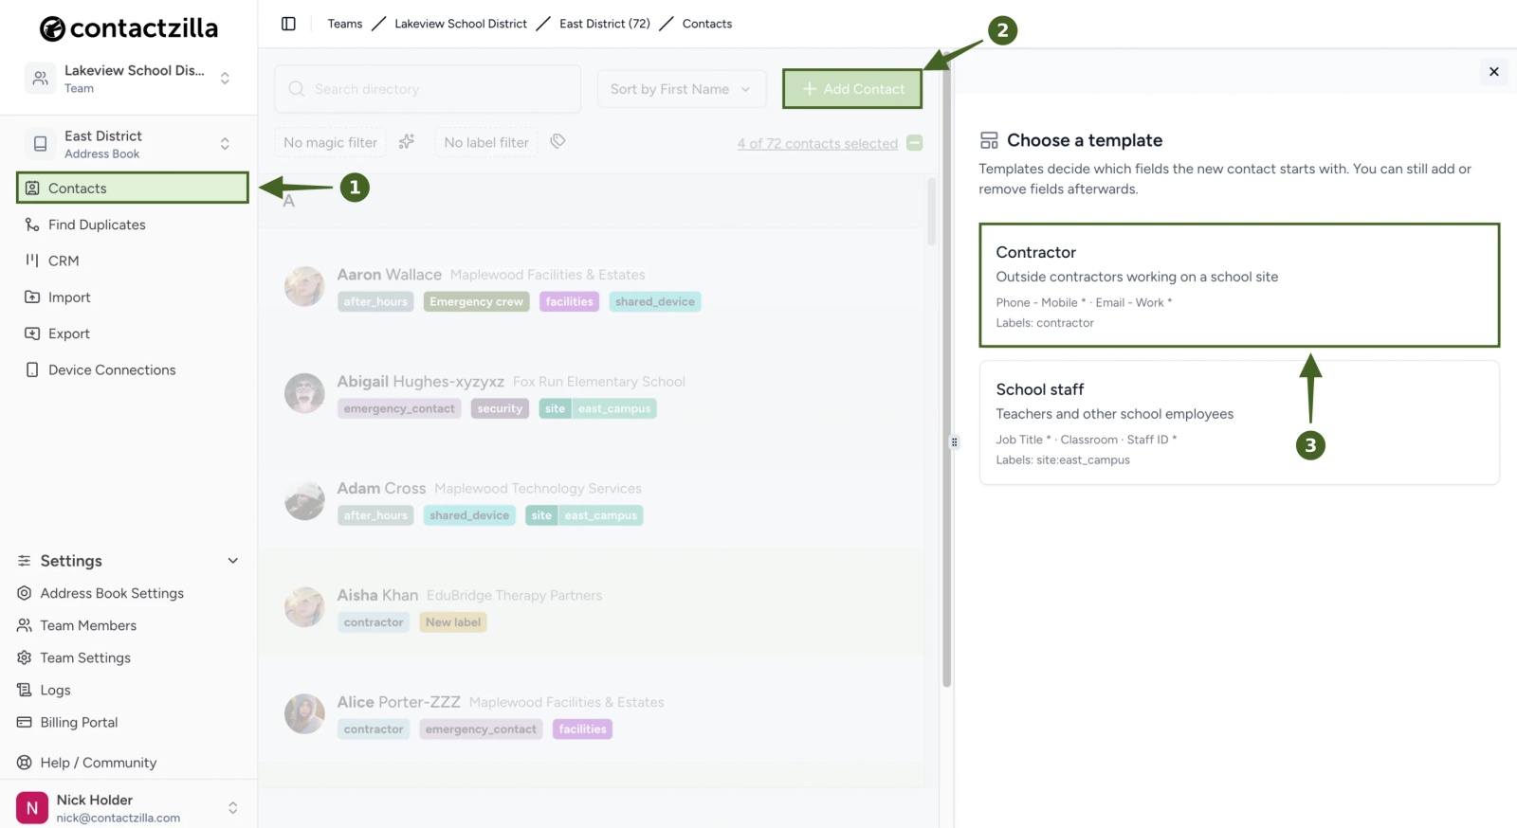Click Alice Porter-ZZZ's facilities label

(x=582, y=729)
